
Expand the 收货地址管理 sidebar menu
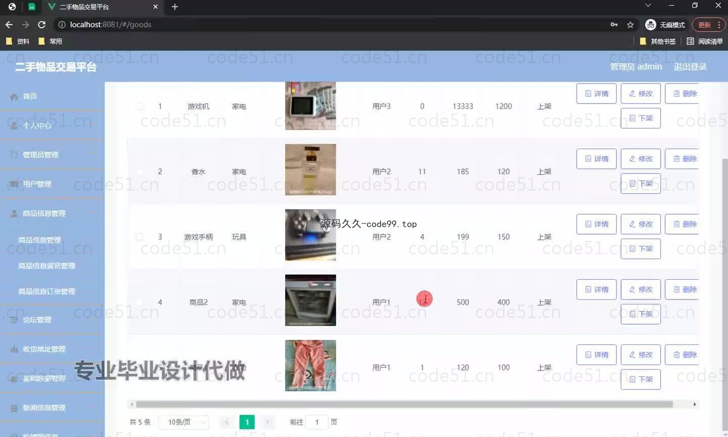[x=44, y=349]
